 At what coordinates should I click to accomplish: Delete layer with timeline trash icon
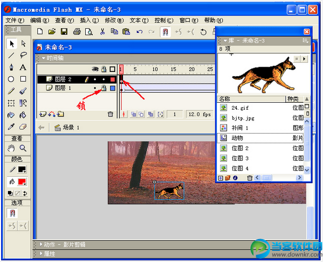pyautogui.click(x=110, y=114)
